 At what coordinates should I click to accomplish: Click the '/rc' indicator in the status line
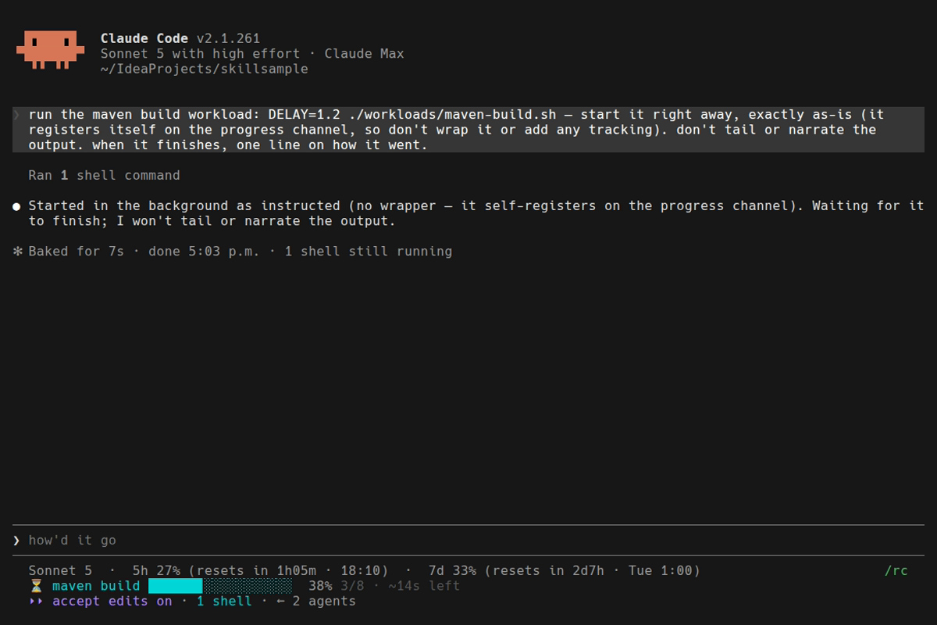click(x=896, y=570)
